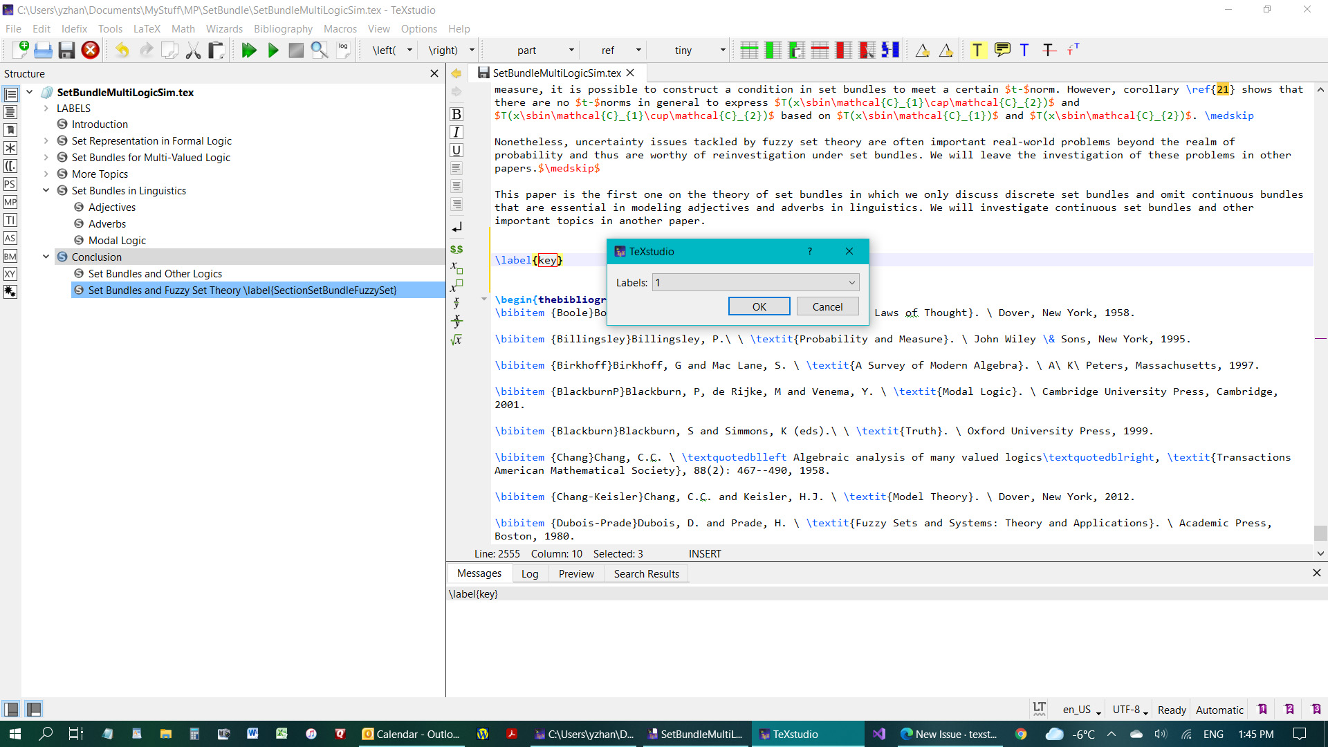Open the \left( delimiter dropdown

(x=409, y=50)
